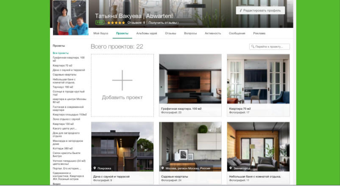Click sidebar link Уютное гнездышко (34 м2)
The width and height of the screenshot is (340, 186).
click(x=69, y=162)
